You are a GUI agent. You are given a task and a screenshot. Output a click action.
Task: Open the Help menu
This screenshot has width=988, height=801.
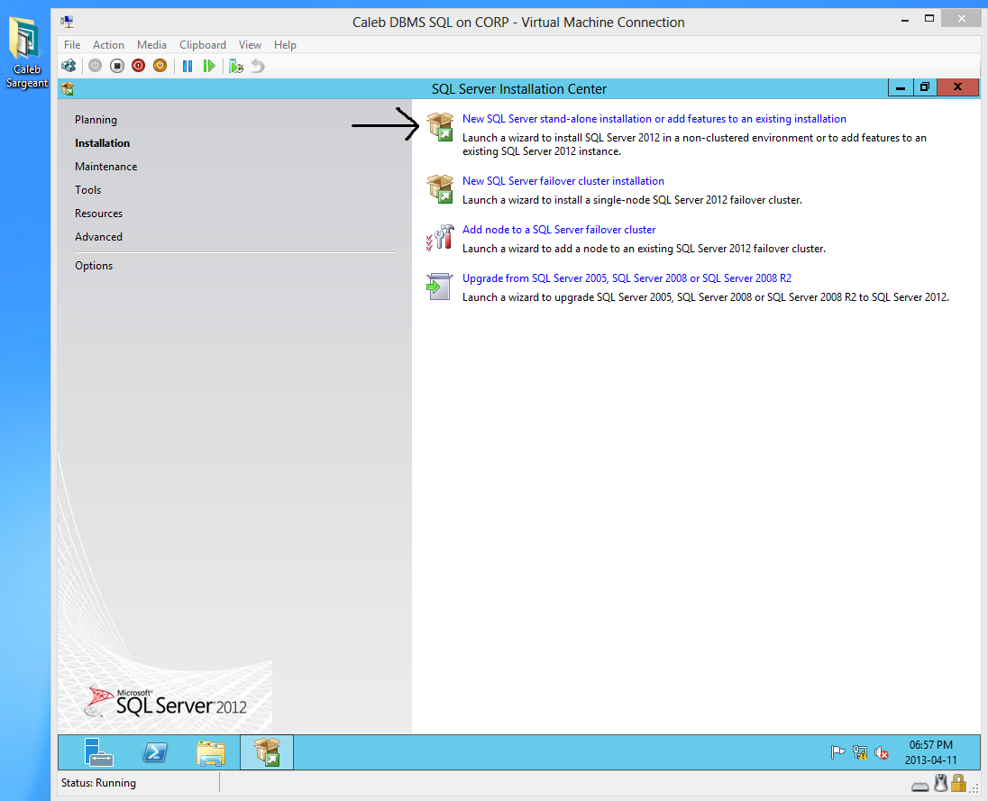pos(285,45)
